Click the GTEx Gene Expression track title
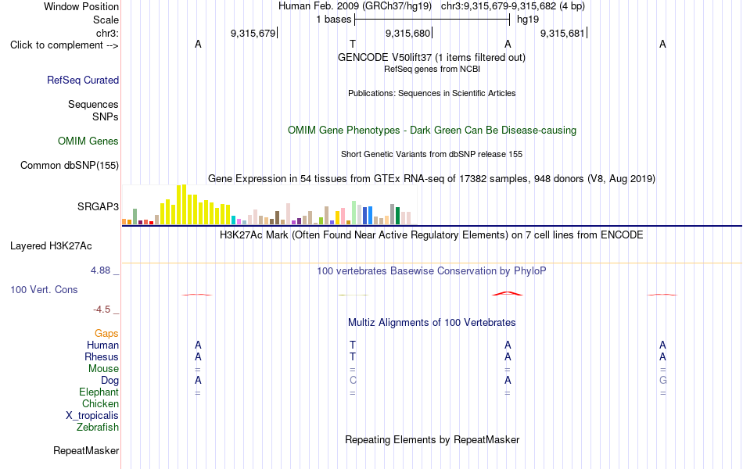This screenshot has height=469, width=743. tap(432, 178)
